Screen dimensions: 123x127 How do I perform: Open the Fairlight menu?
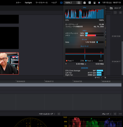(28, 3)
